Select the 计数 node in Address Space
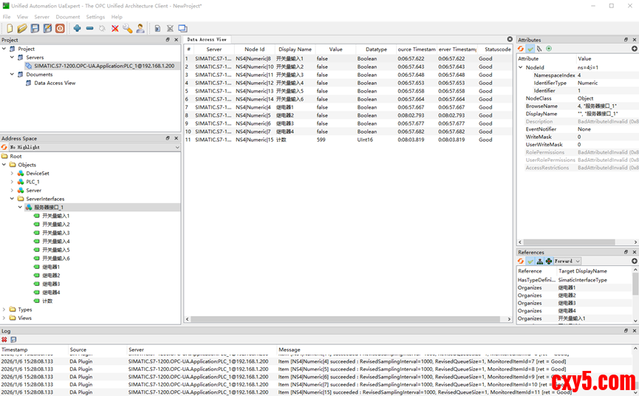Image resolution: width=639 pixels, height=396 pixels. pos(47,301)
